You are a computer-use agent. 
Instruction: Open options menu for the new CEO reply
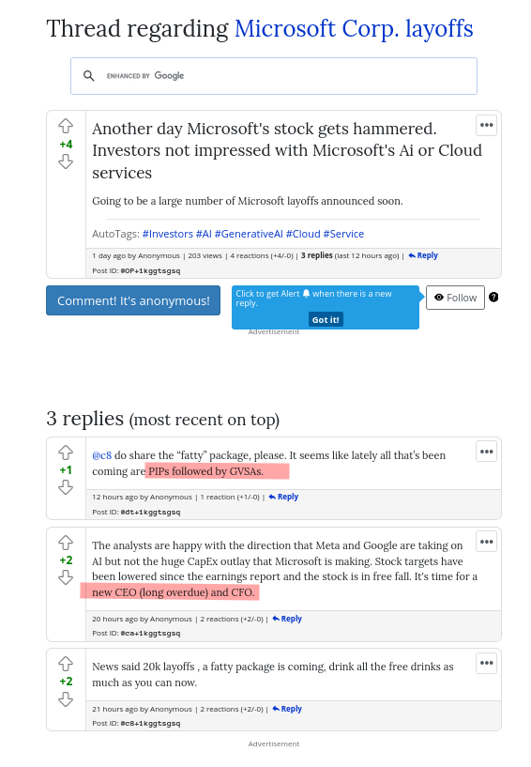point(487,542)
